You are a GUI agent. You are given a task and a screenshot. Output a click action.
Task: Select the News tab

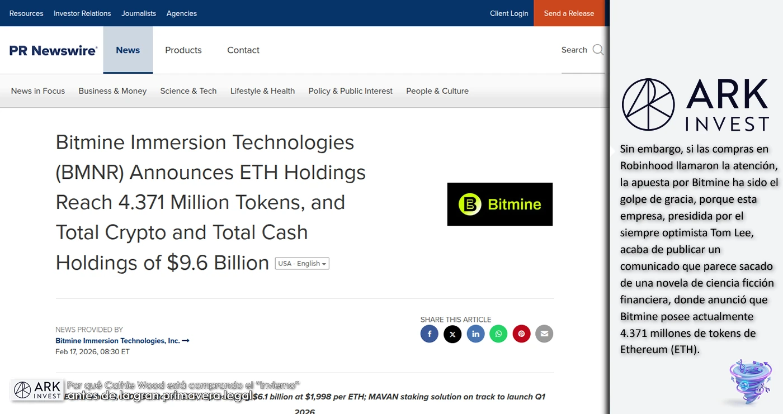128,50
